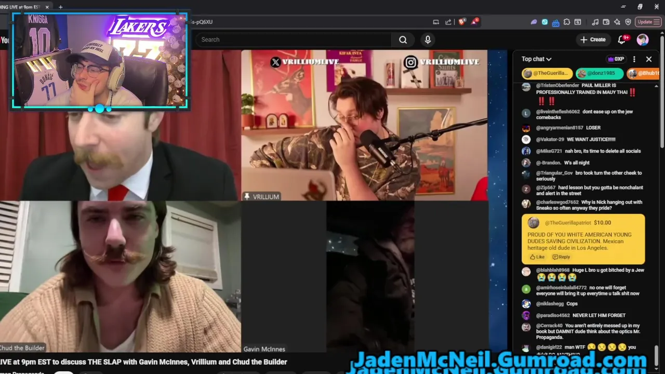Click username @MikeG721 in chat
Screen dimensions: 665x374
tap(549, 151)
